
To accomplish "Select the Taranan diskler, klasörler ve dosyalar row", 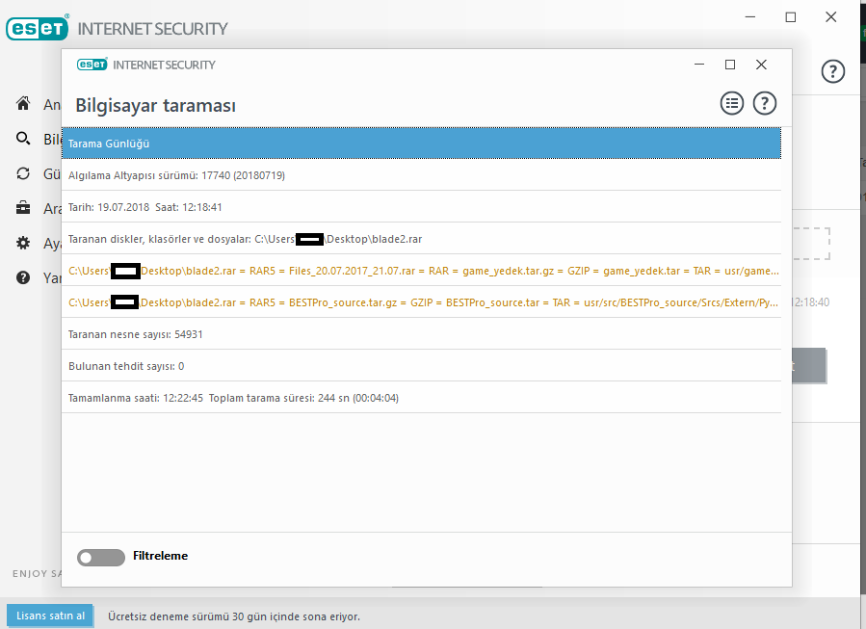I will point(421,239).
